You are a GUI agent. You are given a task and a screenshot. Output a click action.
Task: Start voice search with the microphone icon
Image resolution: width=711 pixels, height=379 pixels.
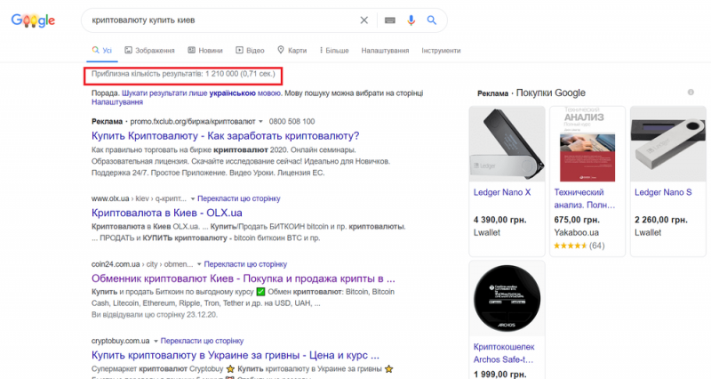pyautogui.click(x=411, y=20)
